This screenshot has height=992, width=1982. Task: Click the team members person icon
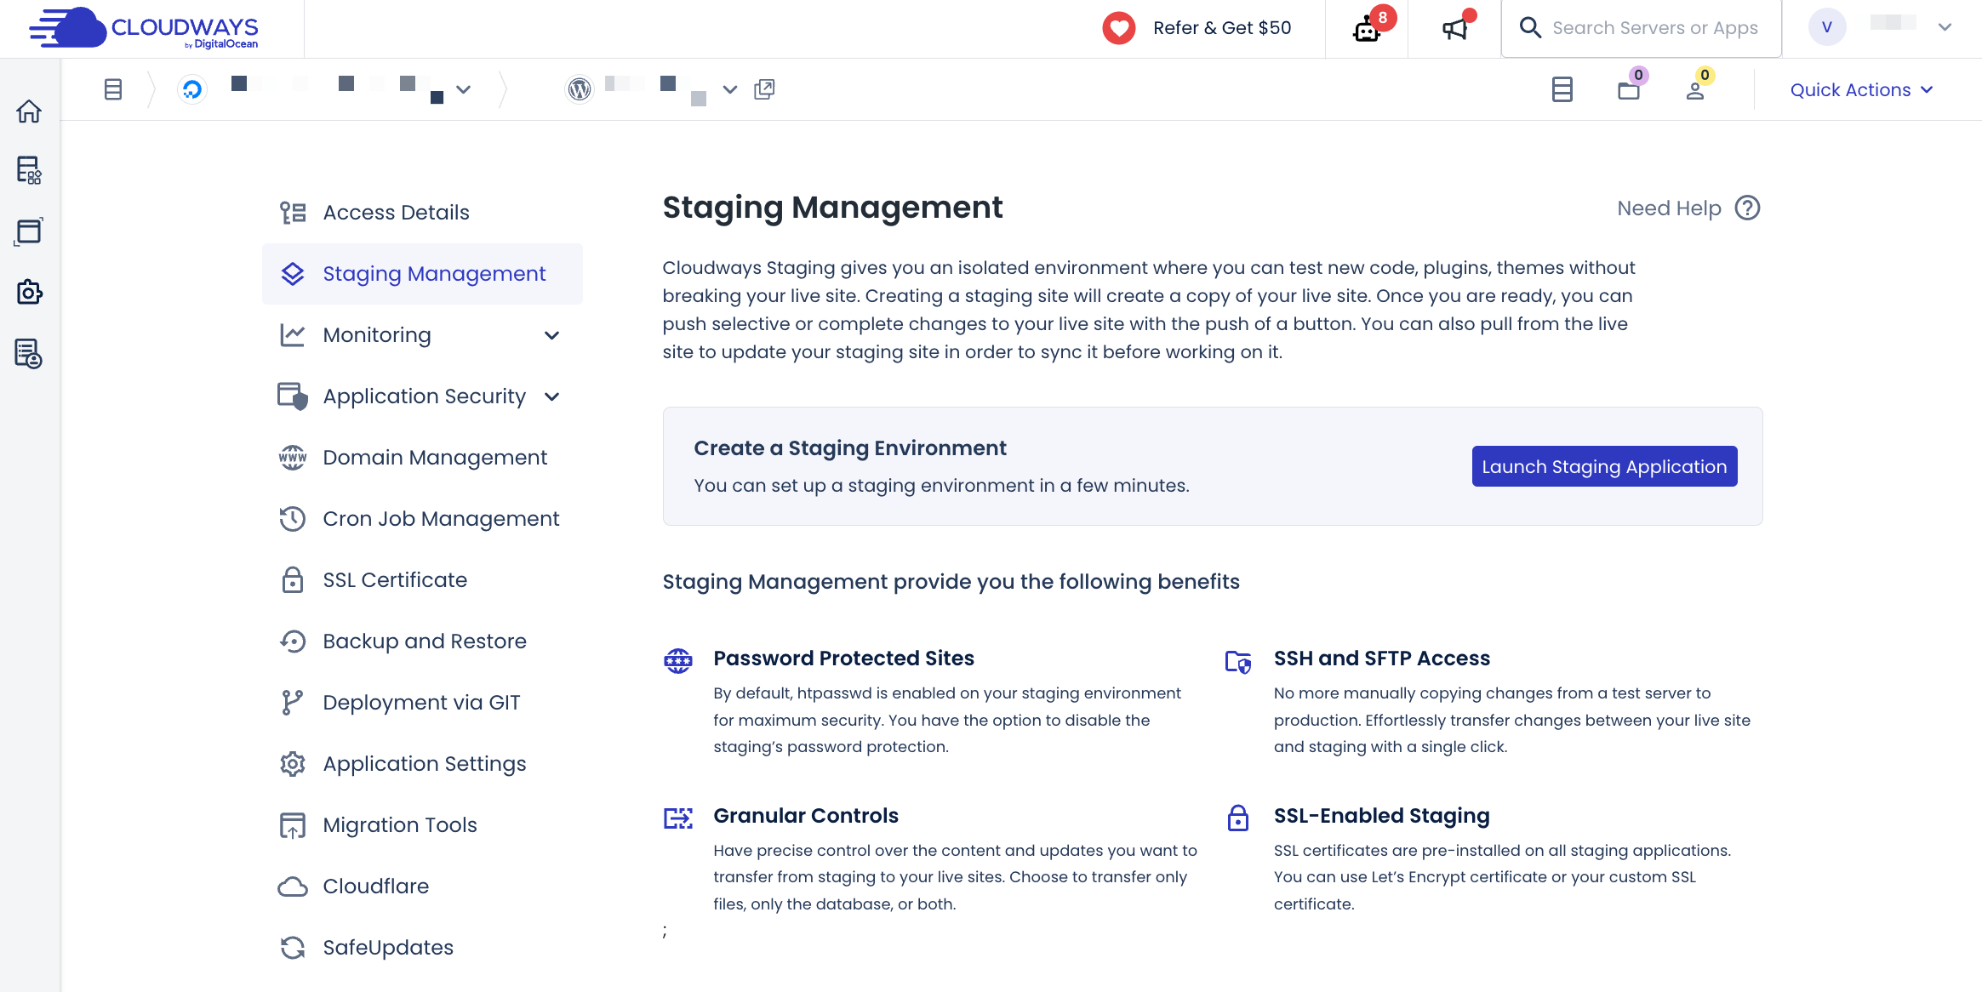click(1695, 89)
